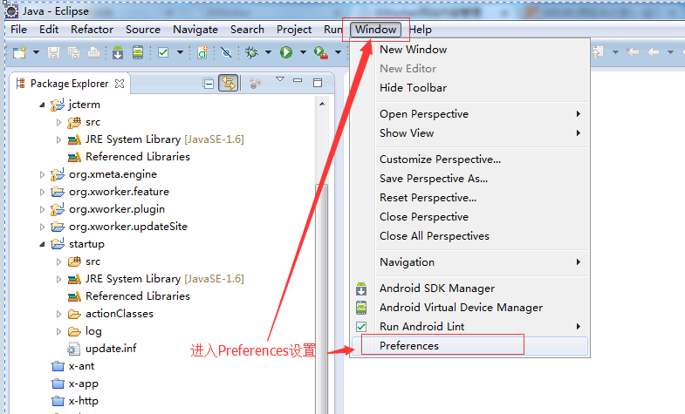Click the Android Lint checkmark toolbar icon
685x414 pixels.
pos(163,53)
